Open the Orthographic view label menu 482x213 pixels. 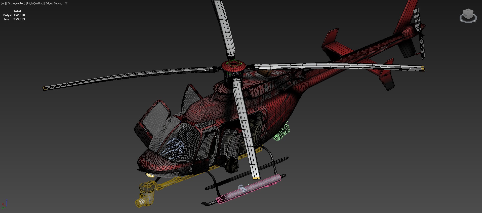pyautogui.click(x=16, y=3)
